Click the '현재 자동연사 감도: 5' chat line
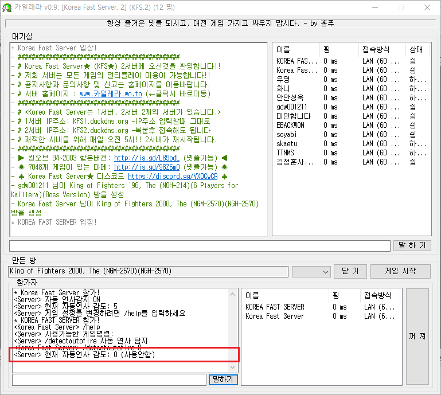Screen dimensions: 441x395 [65, 307]
